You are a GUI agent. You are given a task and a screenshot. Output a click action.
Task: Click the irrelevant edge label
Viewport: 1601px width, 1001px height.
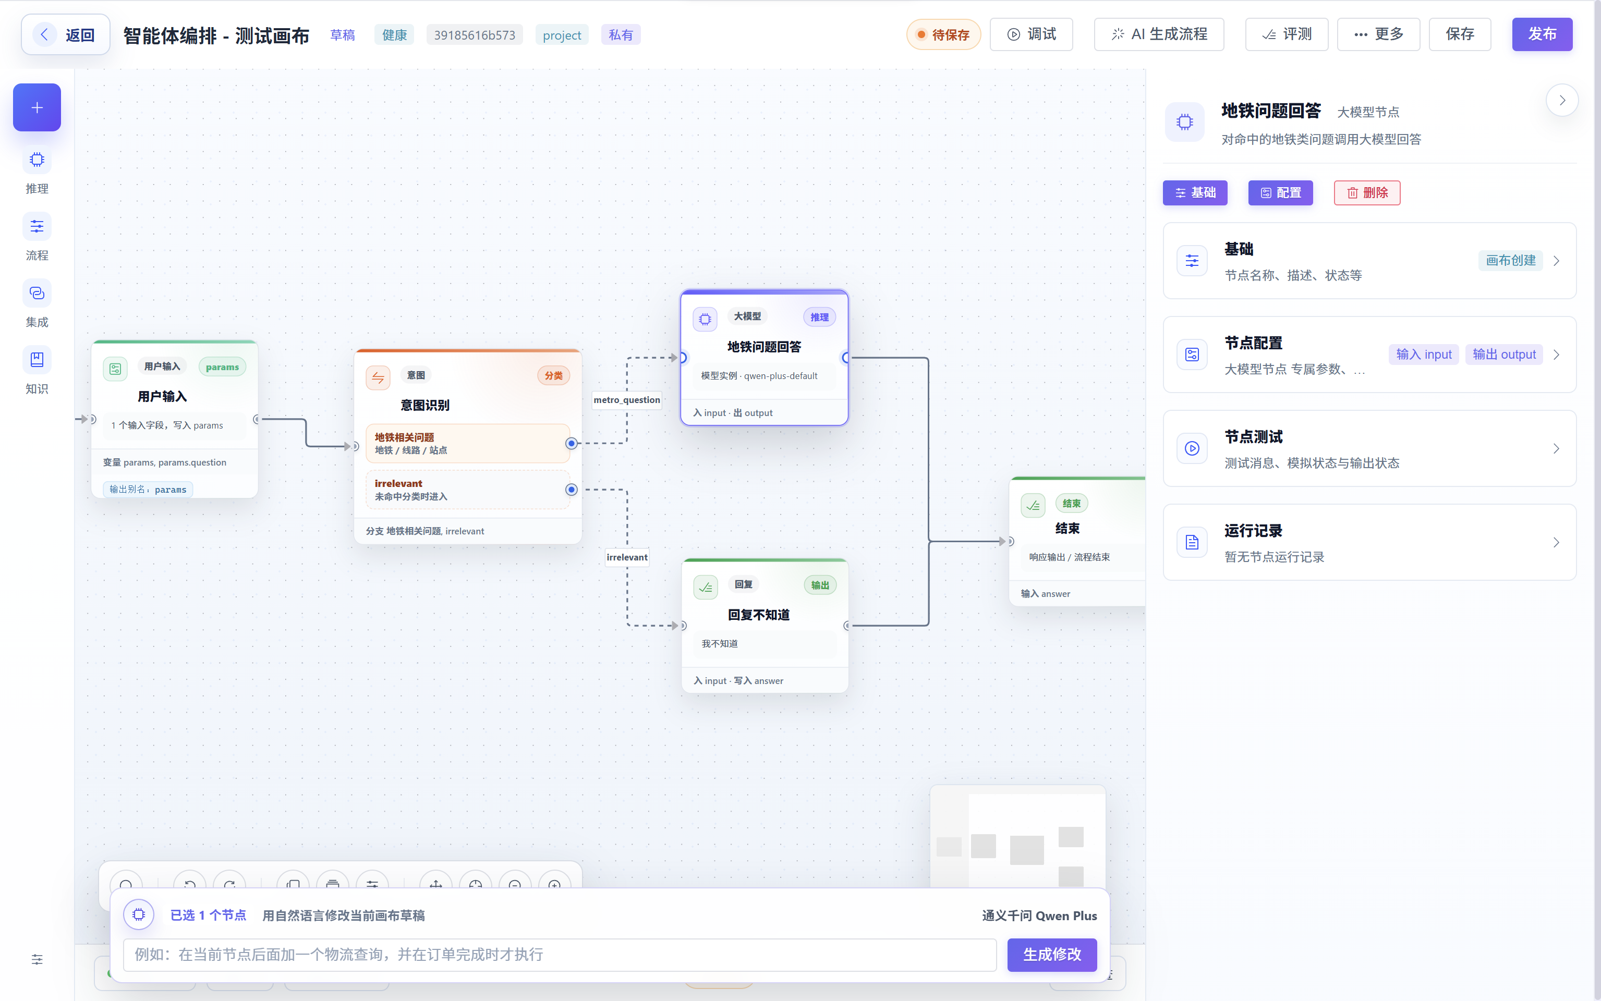(x=627, y=557)
